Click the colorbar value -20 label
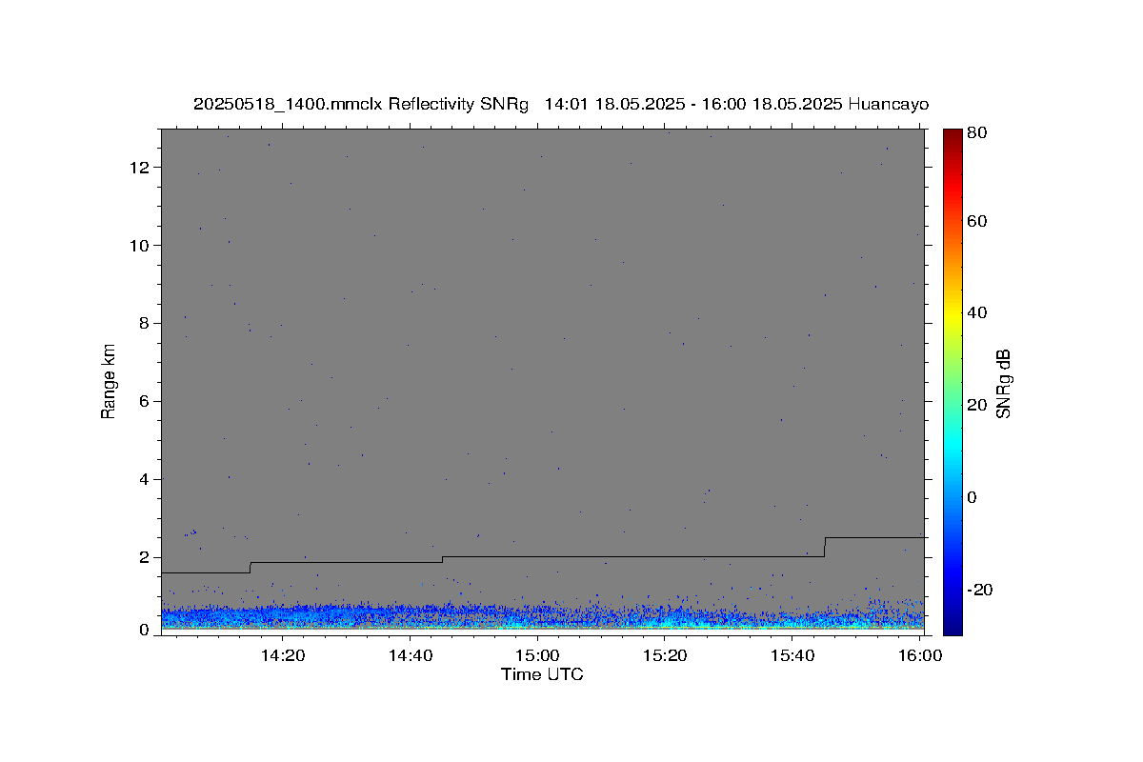The image size is (1143, 762). pyautogui.click(x=981, y=590)
